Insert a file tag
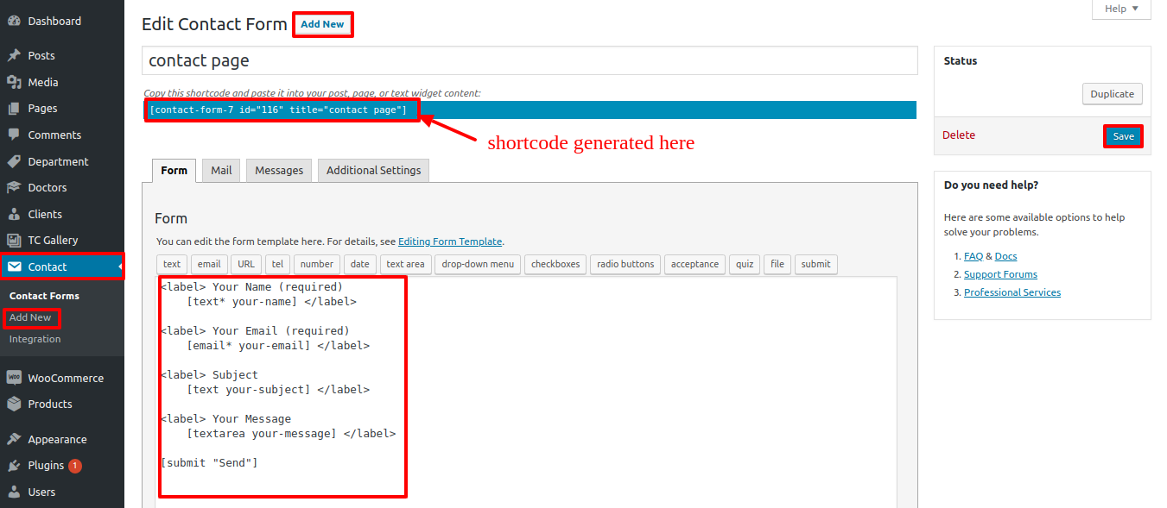The image size is (1167, 508). (x=777, y=264)
